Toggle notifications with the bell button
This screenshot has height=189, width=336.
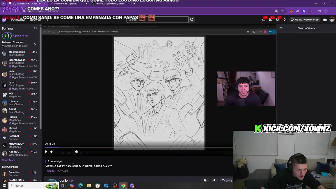pos(214,181)
